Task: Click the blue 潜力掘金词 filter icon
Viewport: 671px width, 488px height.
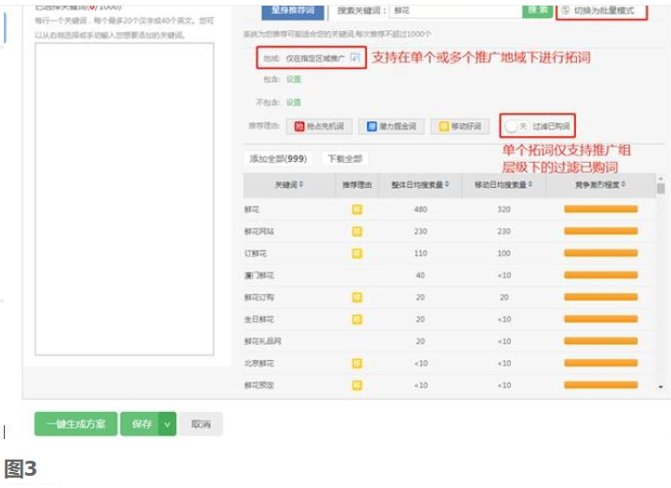Action: click(373, 126)
